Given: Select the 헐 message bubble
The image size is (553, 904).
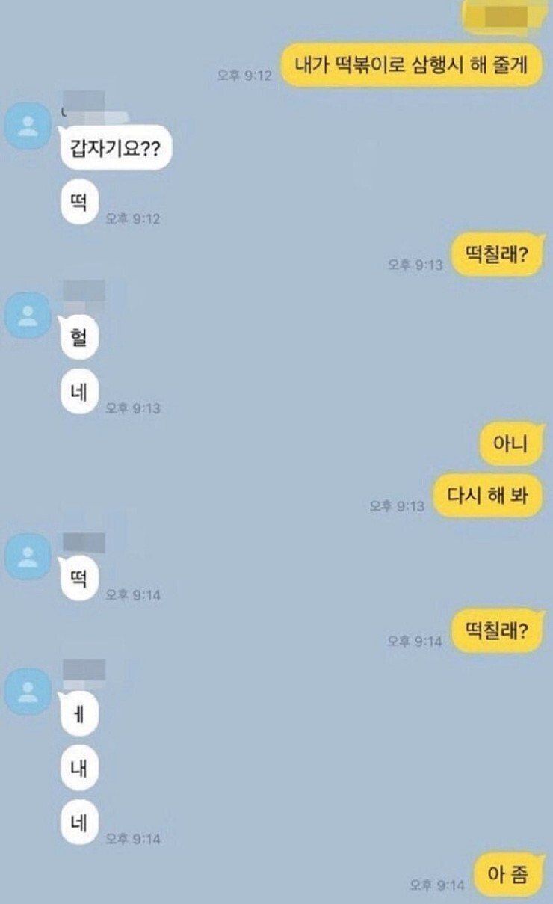Looking at the screenshot, I should click(x=79, y=338).
